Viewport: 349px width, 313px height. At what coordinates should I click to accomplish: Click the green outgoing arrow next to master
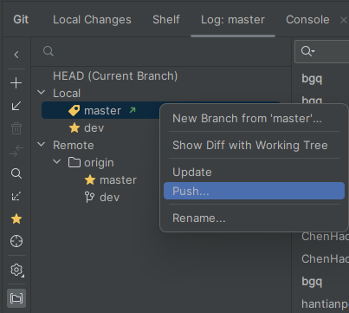point(132,110)
